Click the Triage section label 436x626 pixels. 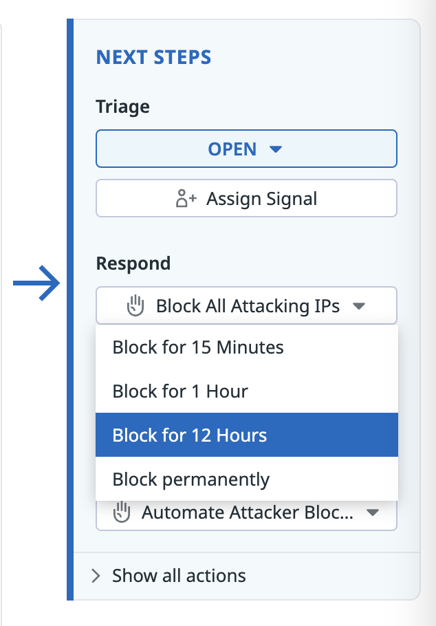(x=122, y=107)
